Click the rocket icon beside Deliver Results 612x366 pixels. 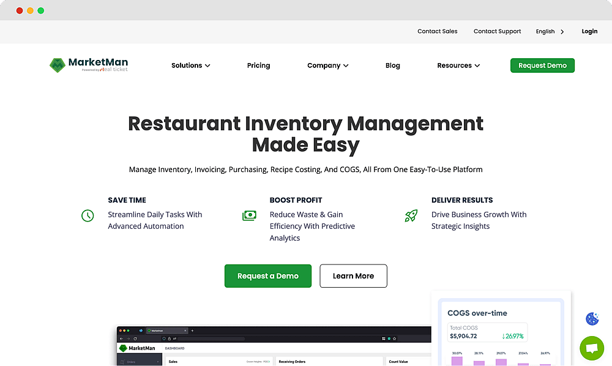click(x=411, y=215)
